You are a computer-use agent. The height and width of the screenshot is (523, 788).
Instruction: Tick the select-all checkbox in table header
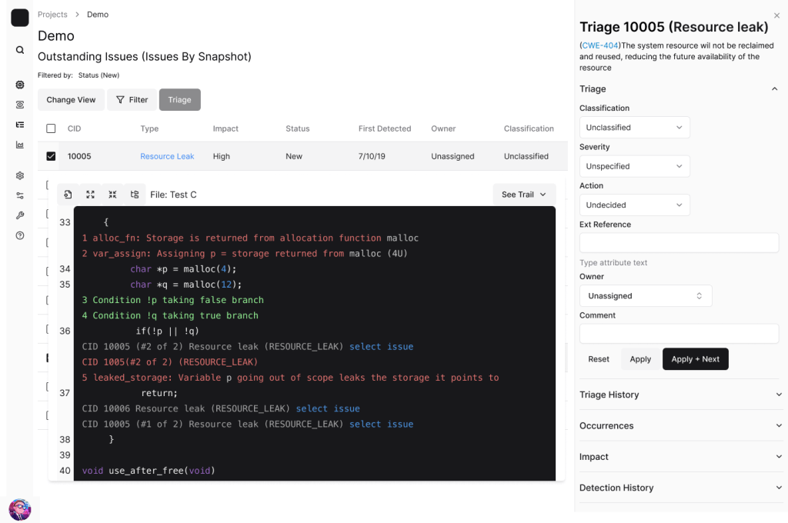pos(51,128)
